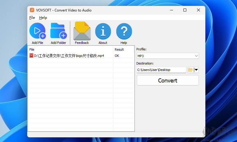Click into the Destination path field

[x=161, y=70]
